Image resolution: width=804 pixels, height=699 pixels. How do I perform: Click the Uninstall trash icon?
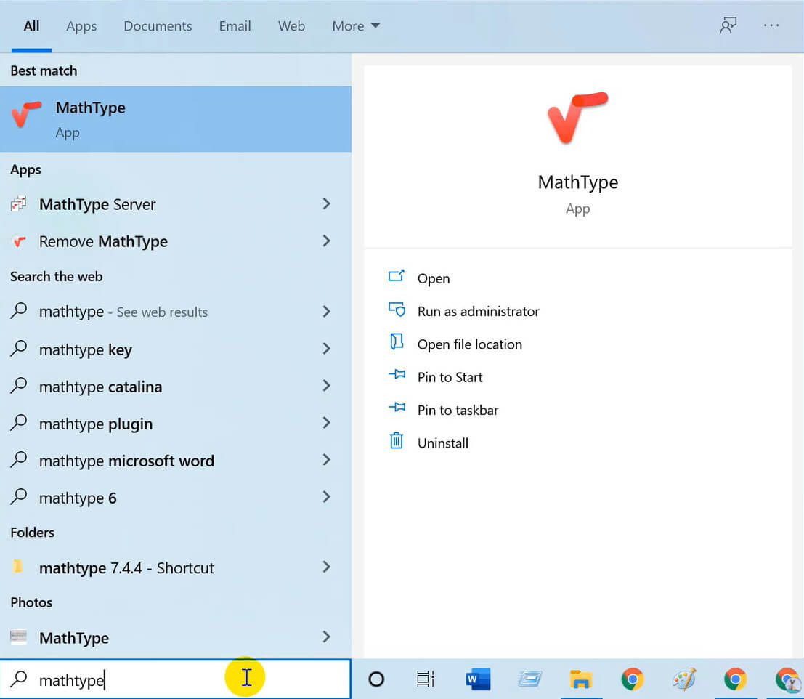tap(397, 441)
